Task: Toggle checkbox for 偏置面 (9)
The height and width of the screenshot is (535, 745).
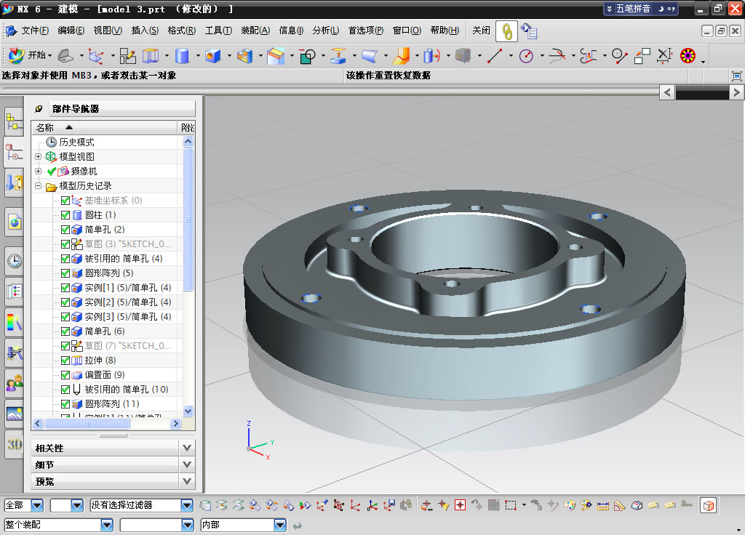Action: pos(65,375)
